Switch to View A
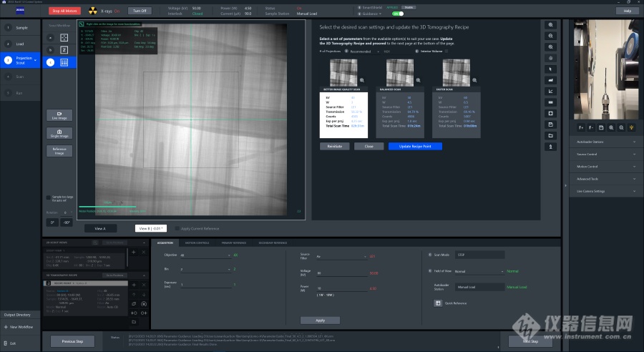The image size is (644, 352). (x=100, y=228)
